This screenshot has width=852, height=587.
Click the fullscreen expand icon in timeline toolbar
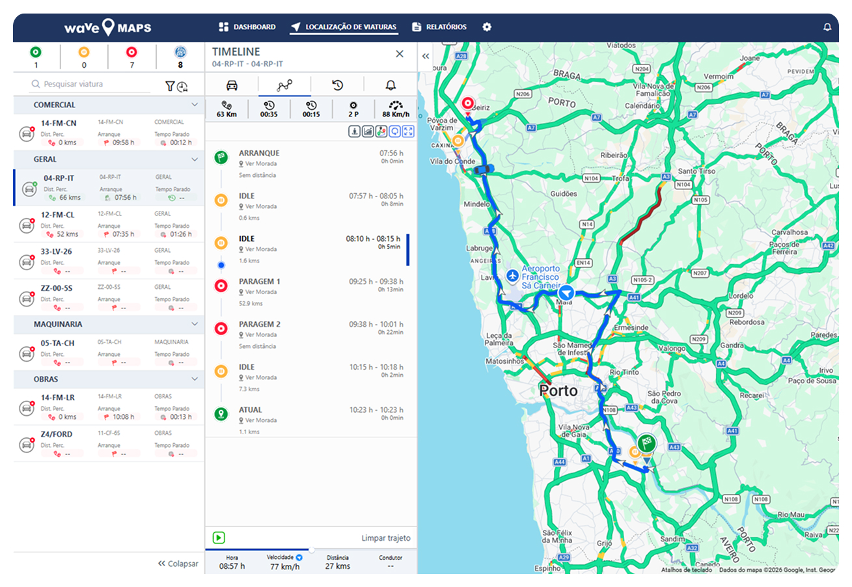[408, 131]
